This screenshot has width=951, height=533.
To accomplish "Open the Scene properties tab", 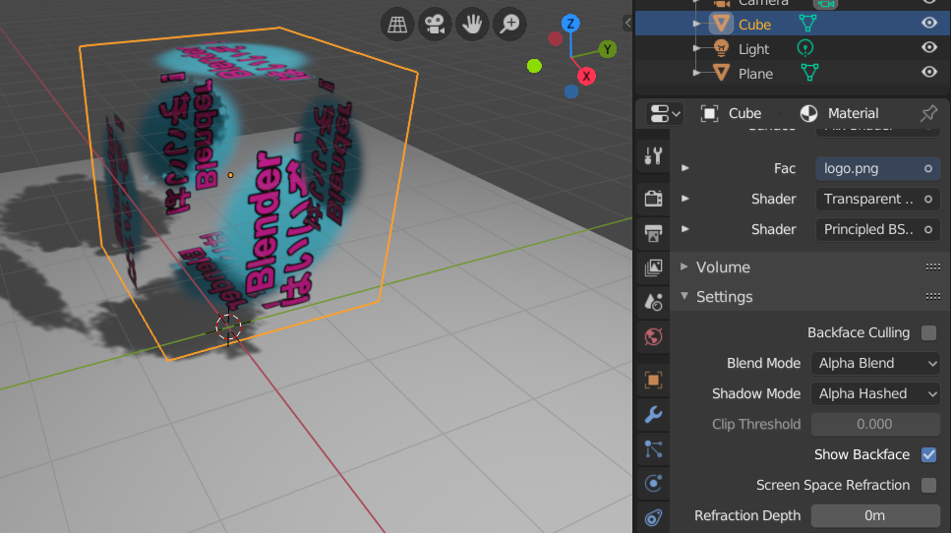I will tap(653, 301).
